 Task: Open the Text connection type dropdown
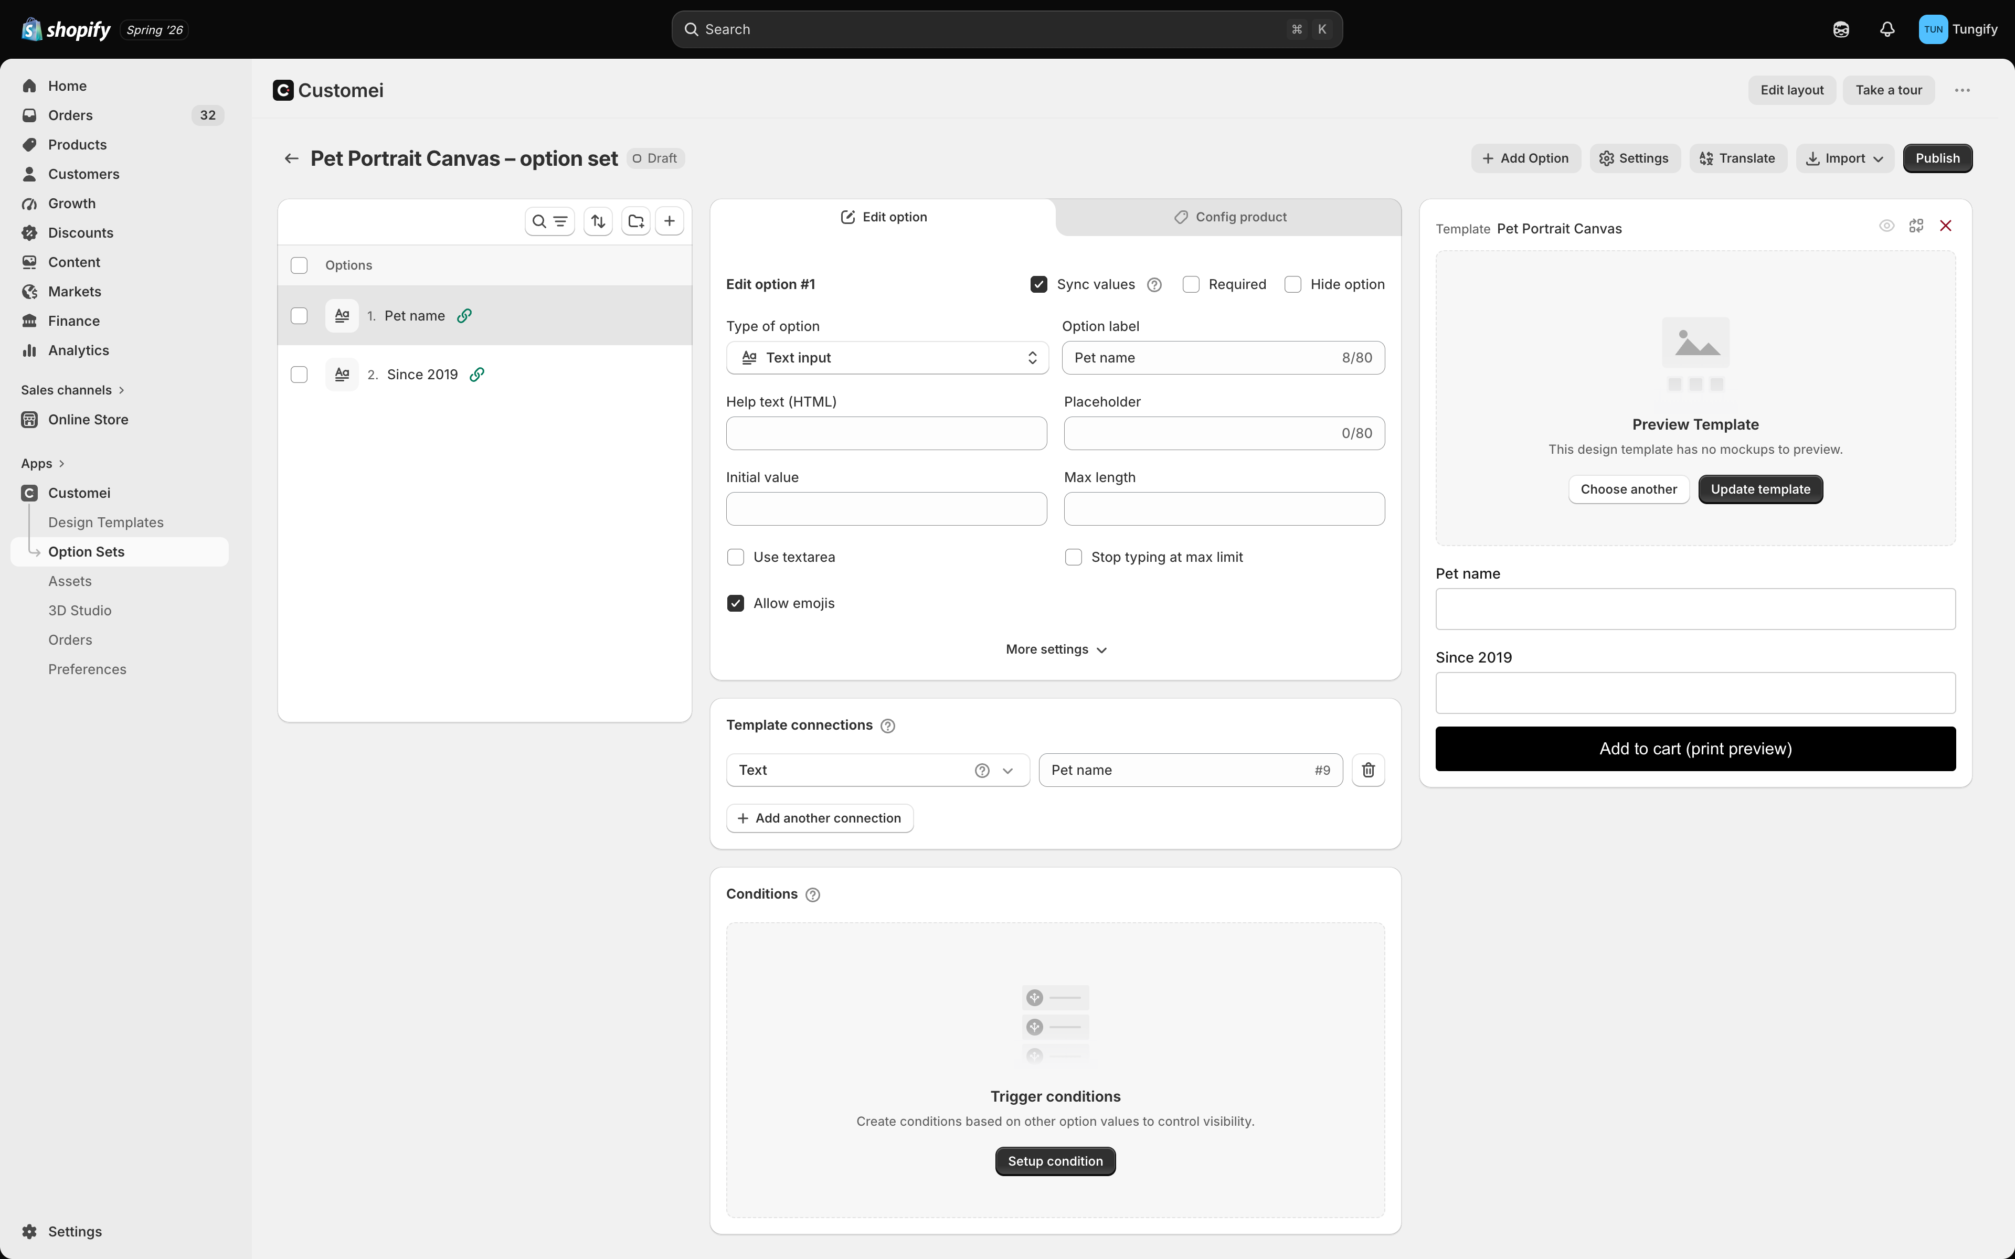point(877,770)
